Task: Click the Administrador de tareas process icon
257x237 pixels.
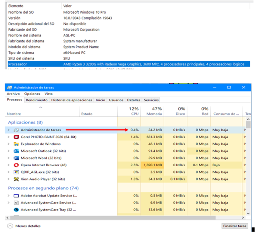Action: [x=16, y=130]
